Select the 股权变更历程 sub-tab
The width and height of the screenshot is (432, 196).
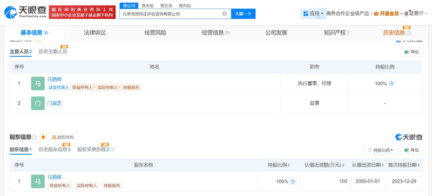coord(93,150)
